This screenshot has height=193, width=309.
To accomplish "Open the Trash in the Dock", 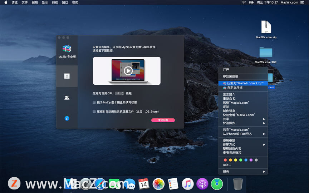I will (238, 184).
